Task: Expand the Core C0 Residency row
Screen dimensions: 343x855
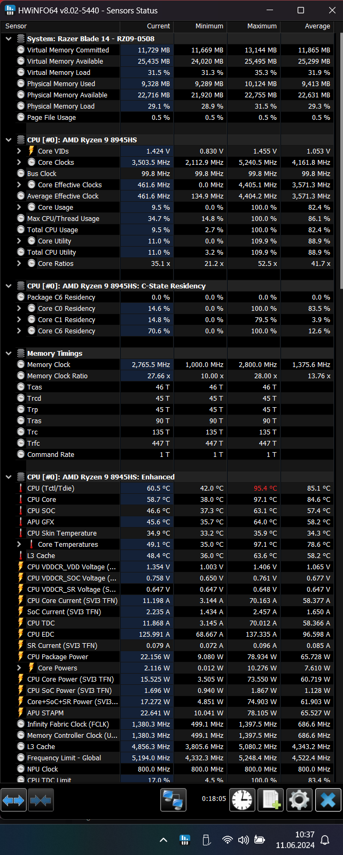Action: pos(19,308)
